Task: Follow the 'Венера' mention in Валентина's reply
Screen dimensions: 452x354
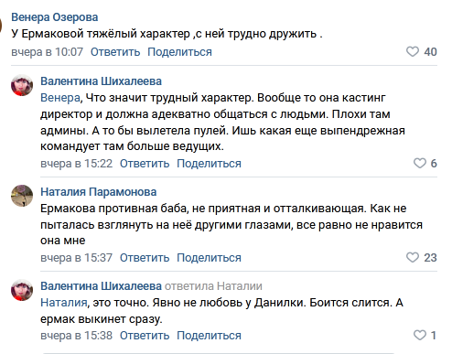Action: (x=60, y=98)
